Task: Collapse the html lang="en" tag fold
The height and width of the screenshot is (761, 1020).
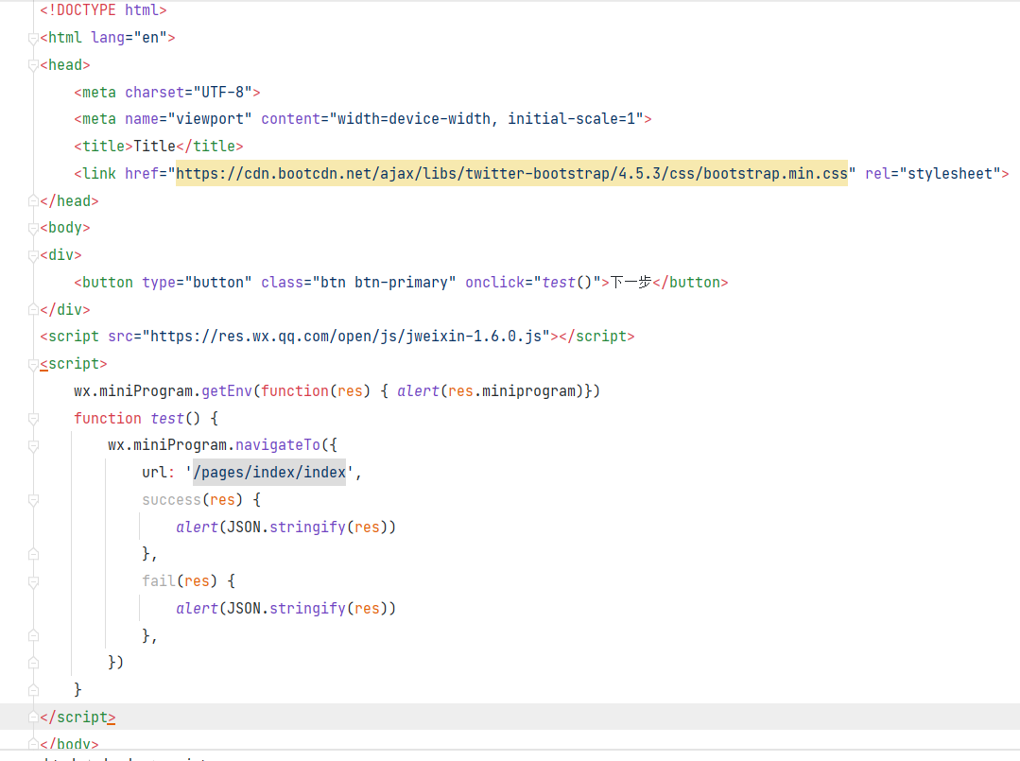Action: click(33, 39)
